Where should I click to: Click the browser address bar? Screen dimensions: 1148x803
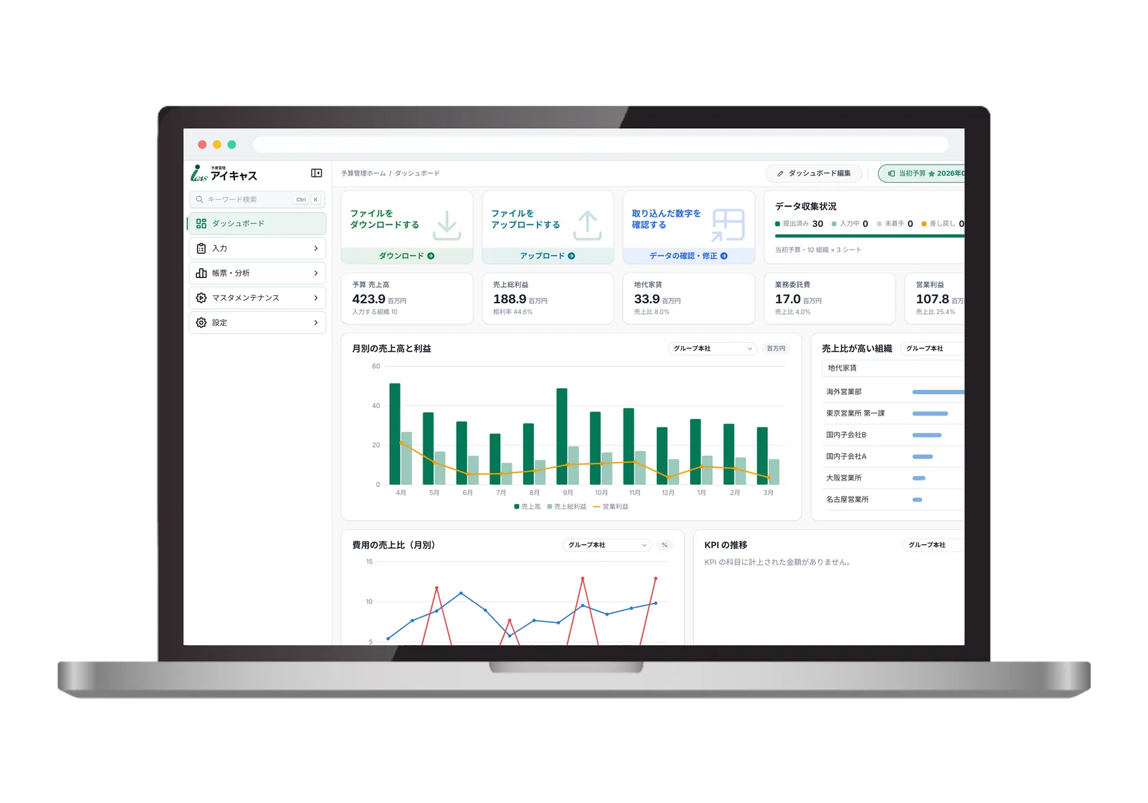[x=601, y=145]
